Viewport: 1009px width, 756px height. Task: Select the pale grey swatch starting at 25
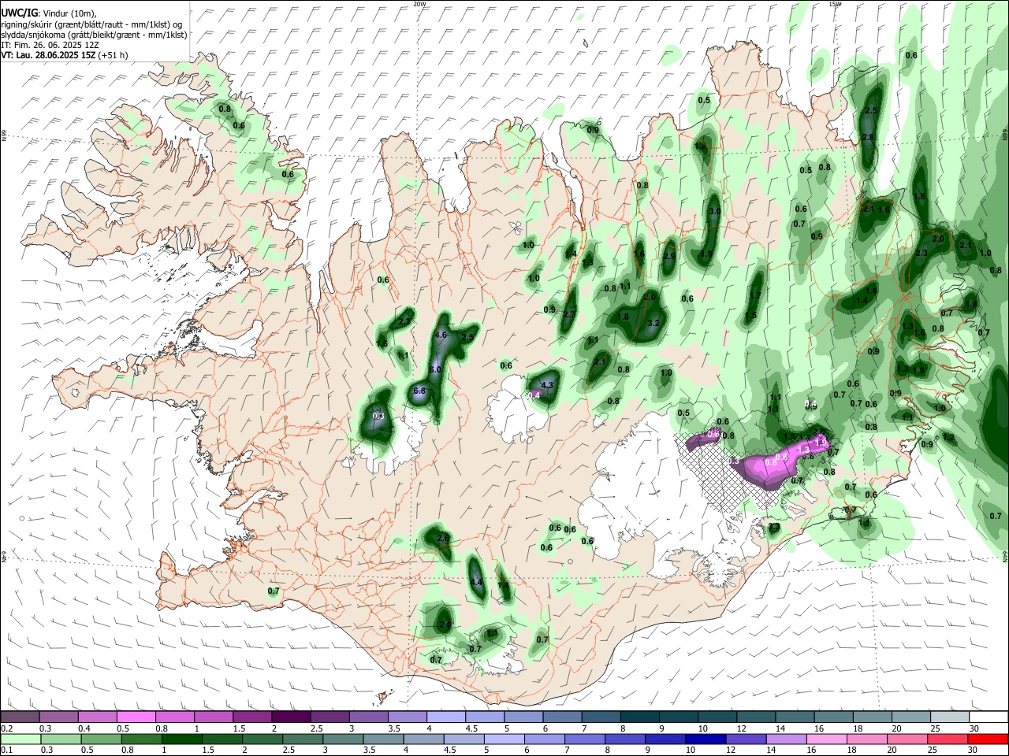[950, 717]
